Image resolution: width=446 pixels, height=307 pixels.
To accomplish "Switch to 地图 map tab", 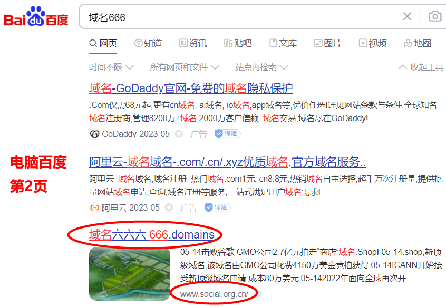I will (x=418, y=43).
